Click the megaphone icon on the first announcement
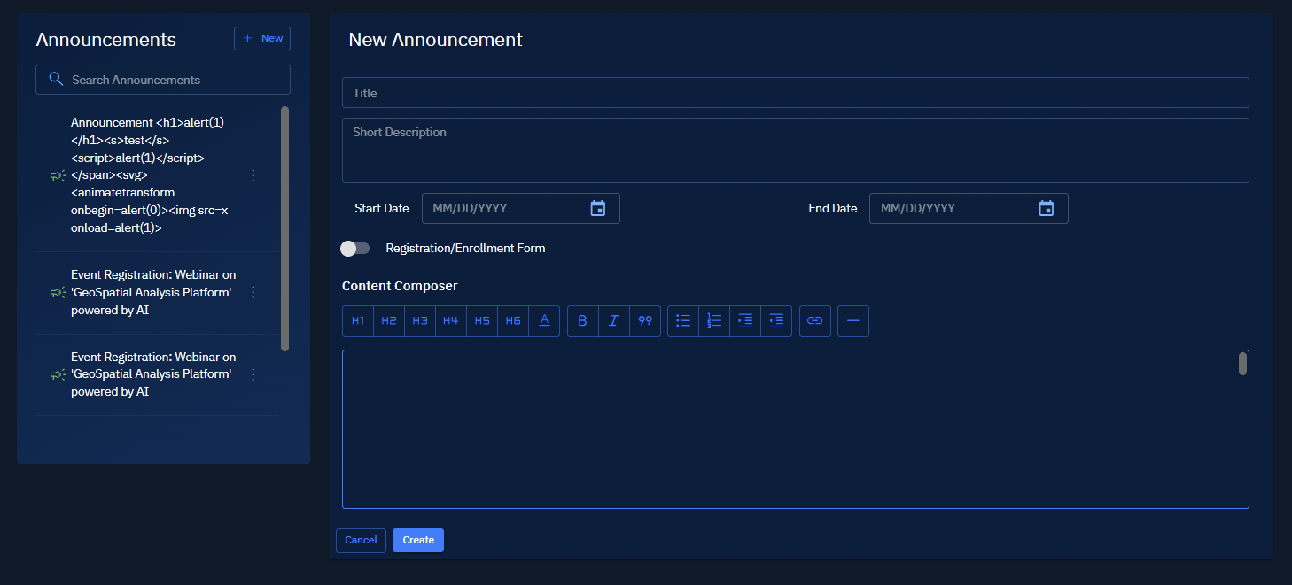This screenshot has width=1292, height=585. coord(57,175)
